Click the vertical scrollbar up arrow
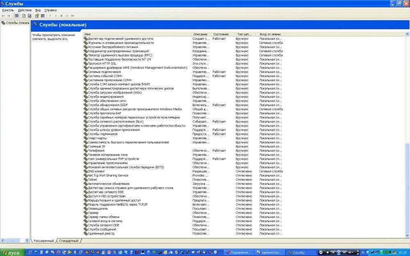This screenshot has width=410, height=256. pos(407,34)
